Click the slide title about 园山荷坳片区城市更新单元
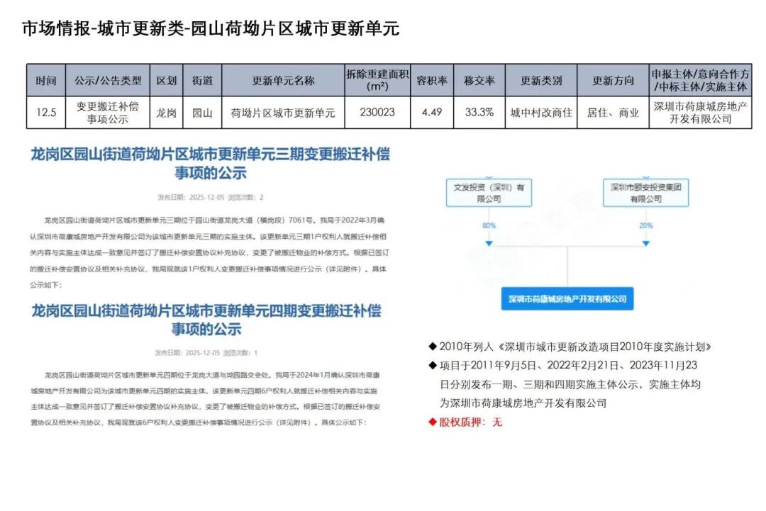Screen dimensions: 766x511 pyautogui.click(x=211, y=28)
